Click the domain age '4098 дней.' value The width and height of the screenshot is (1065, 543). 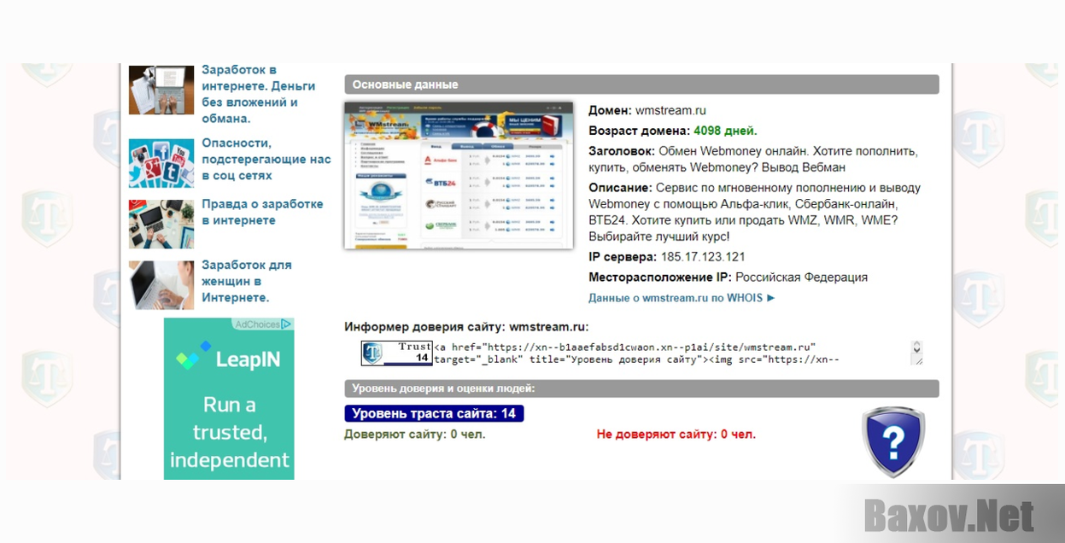pos(725,131)
